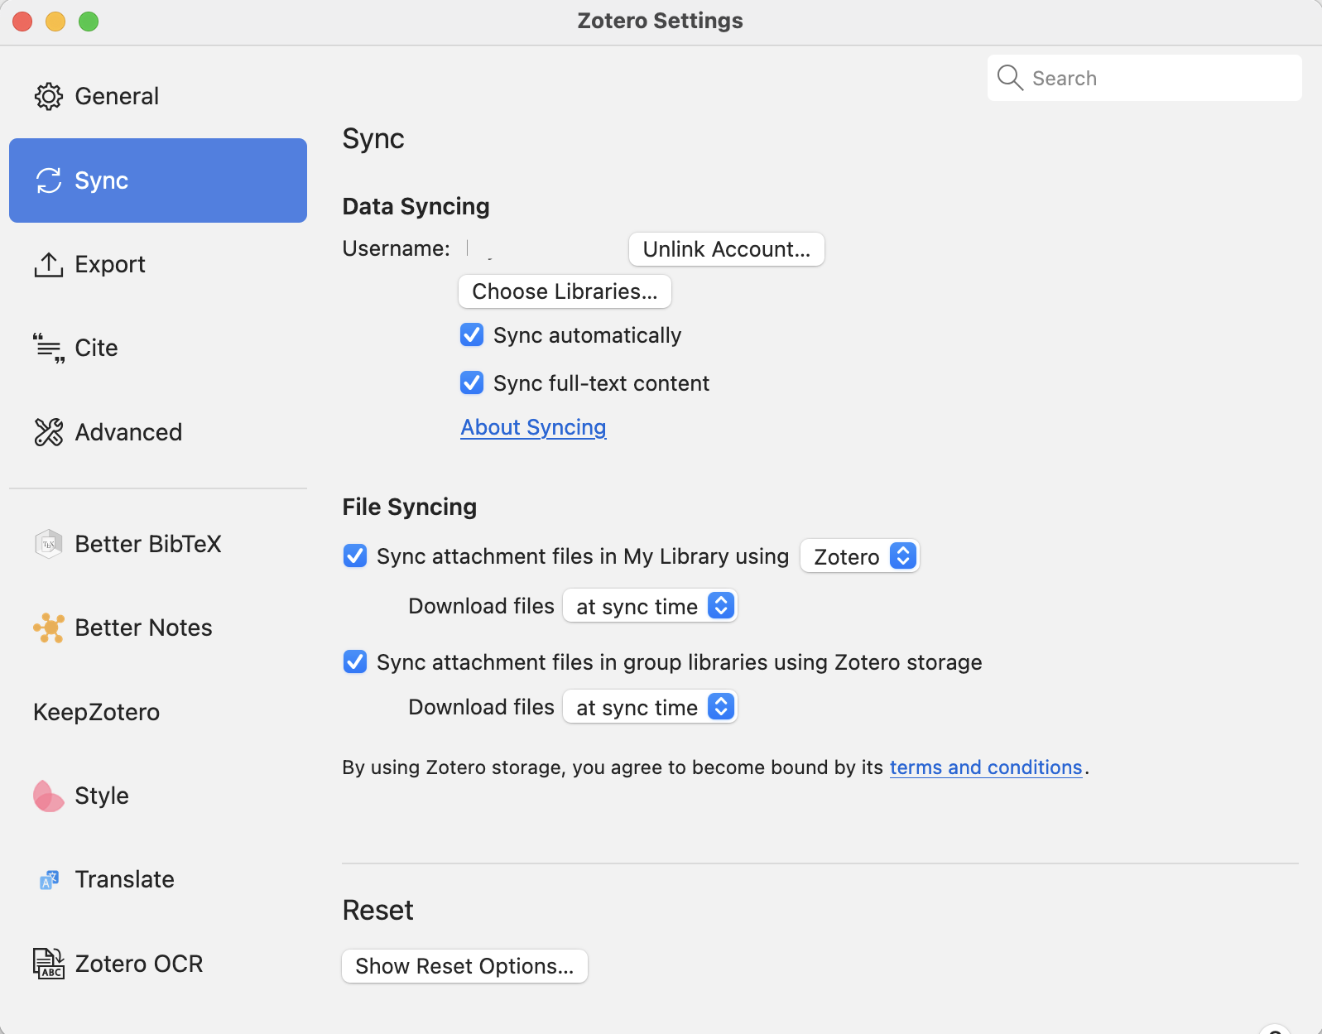Click Choose Libraries button
This screenshot has height=1034, width=1322.
point(565,291)
